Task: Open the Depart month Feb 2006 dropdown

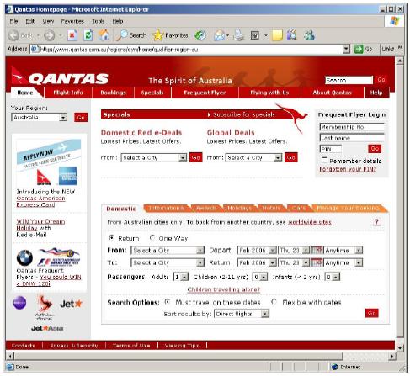Action: (257, 250)
